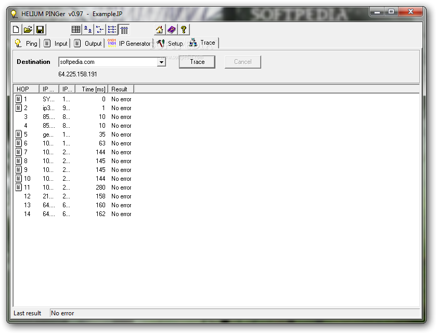The width and height of the screenshot is (437, 334).
Task: Click the 162 time value
Action: (x=100, y=214)
